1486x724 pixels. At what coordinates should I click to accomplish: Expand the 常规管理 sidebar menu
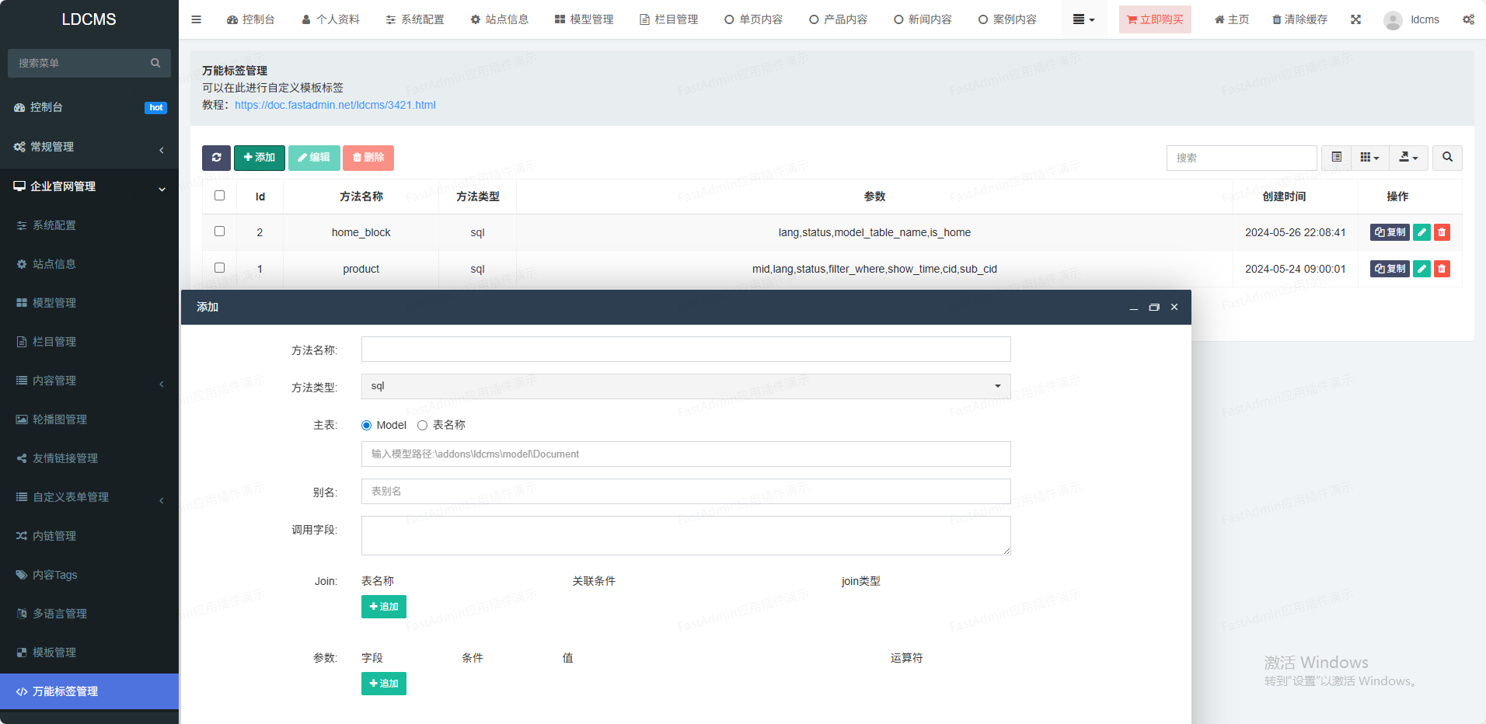point(89,147)
